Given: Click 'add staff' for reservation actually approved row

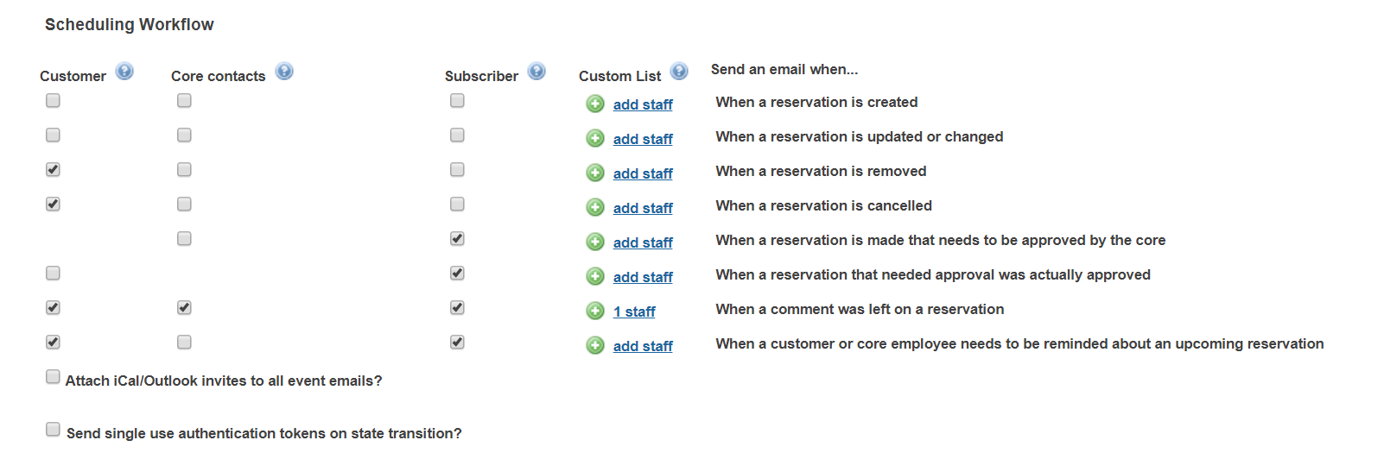Looking at the screenshot, I should (x=643, y=277).
